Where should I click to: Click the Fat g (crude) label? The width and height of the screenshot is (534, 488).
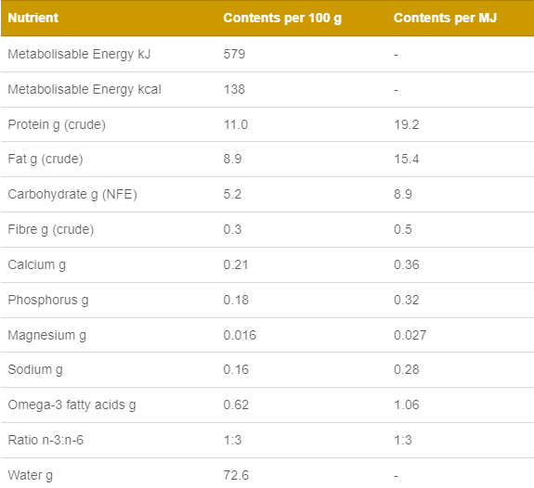tap(46, 159)
